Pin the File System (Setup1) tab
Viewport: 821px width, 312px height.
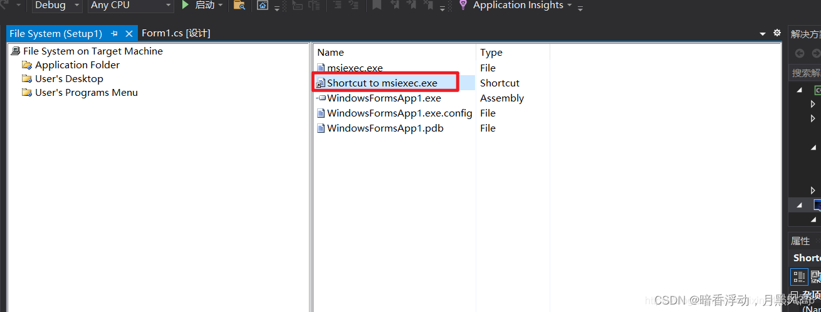point(115,34)
